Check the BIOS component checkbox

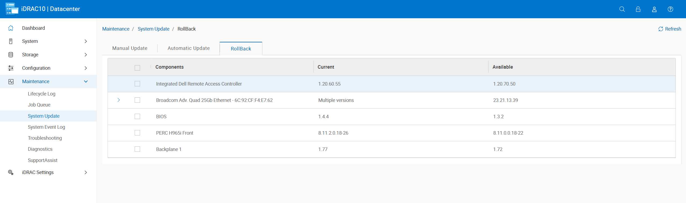[137, 116]
